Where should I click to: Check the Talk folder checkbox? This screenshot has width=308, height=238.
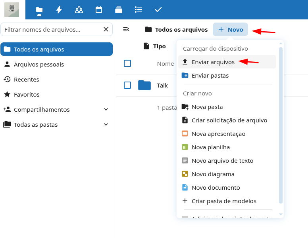point(127,85)
